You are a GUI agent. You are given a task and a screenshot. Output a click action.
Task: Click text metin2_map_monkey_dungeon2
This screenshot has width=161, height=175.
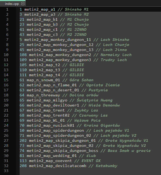pos(60,55)
